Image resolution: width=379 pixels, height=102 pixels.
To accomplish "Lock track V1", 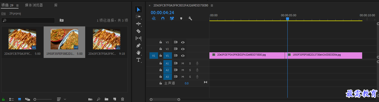I will point(160,56).
